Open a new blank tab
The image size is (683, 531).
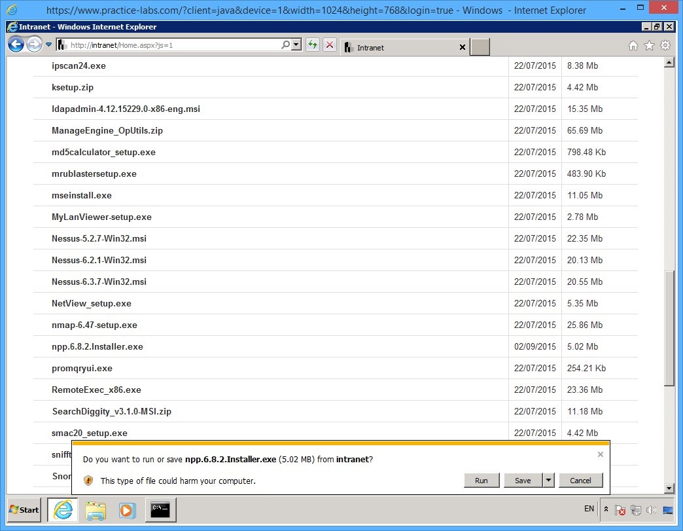(x=480, y=47)
